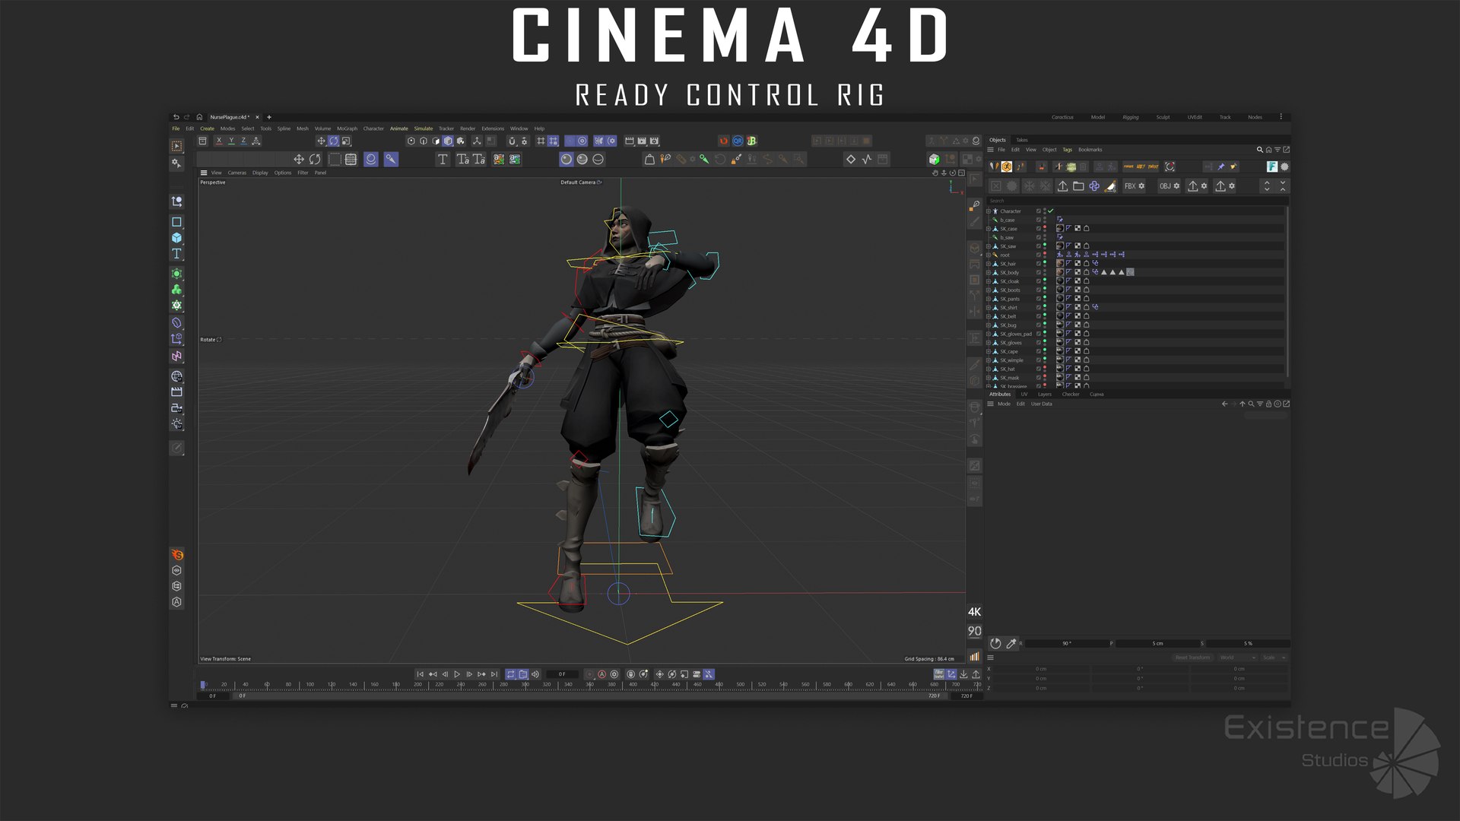
Task: Toggle the visibility dots for SK_hat
Action: tap(1045, 369)
